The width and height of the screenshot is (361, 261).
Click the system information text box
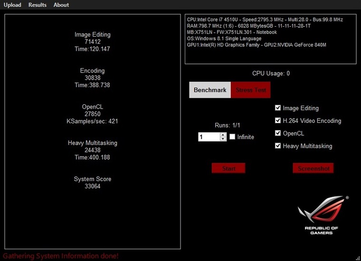click(270, 39)
